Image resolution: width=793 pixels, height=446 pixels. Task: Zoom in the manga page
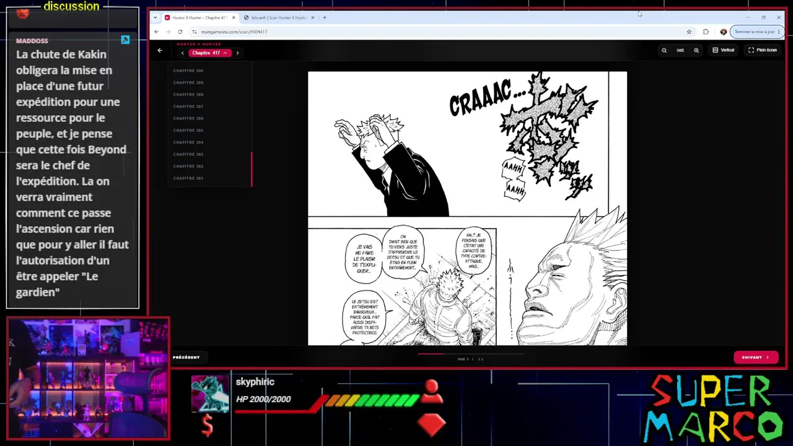click(696, 50)
